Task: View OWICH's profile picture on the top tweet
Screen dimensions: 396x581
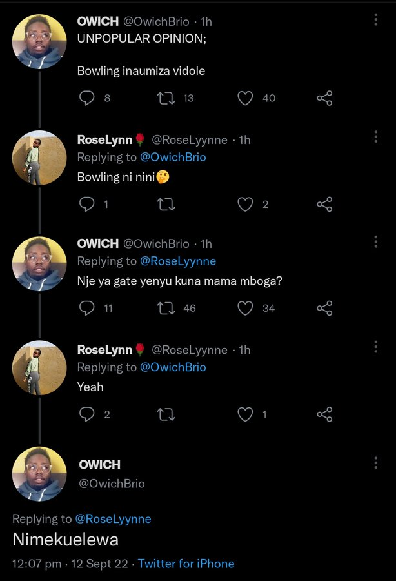Action: click(39, 41)
